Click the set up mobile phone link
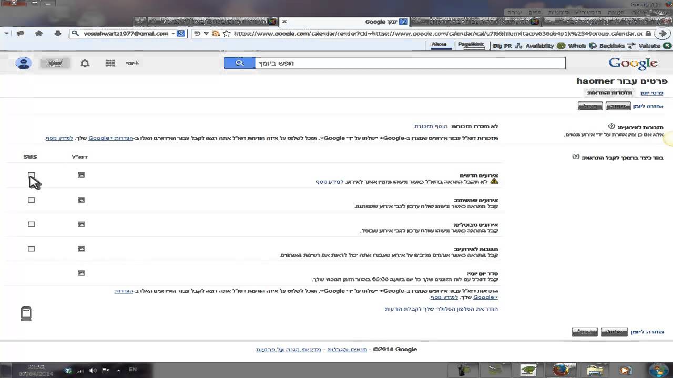The image size is (673, 378). (441, 309)
